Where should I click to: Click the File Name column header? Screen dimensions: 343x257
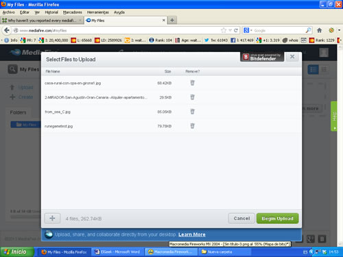click(x=53, y=71)
